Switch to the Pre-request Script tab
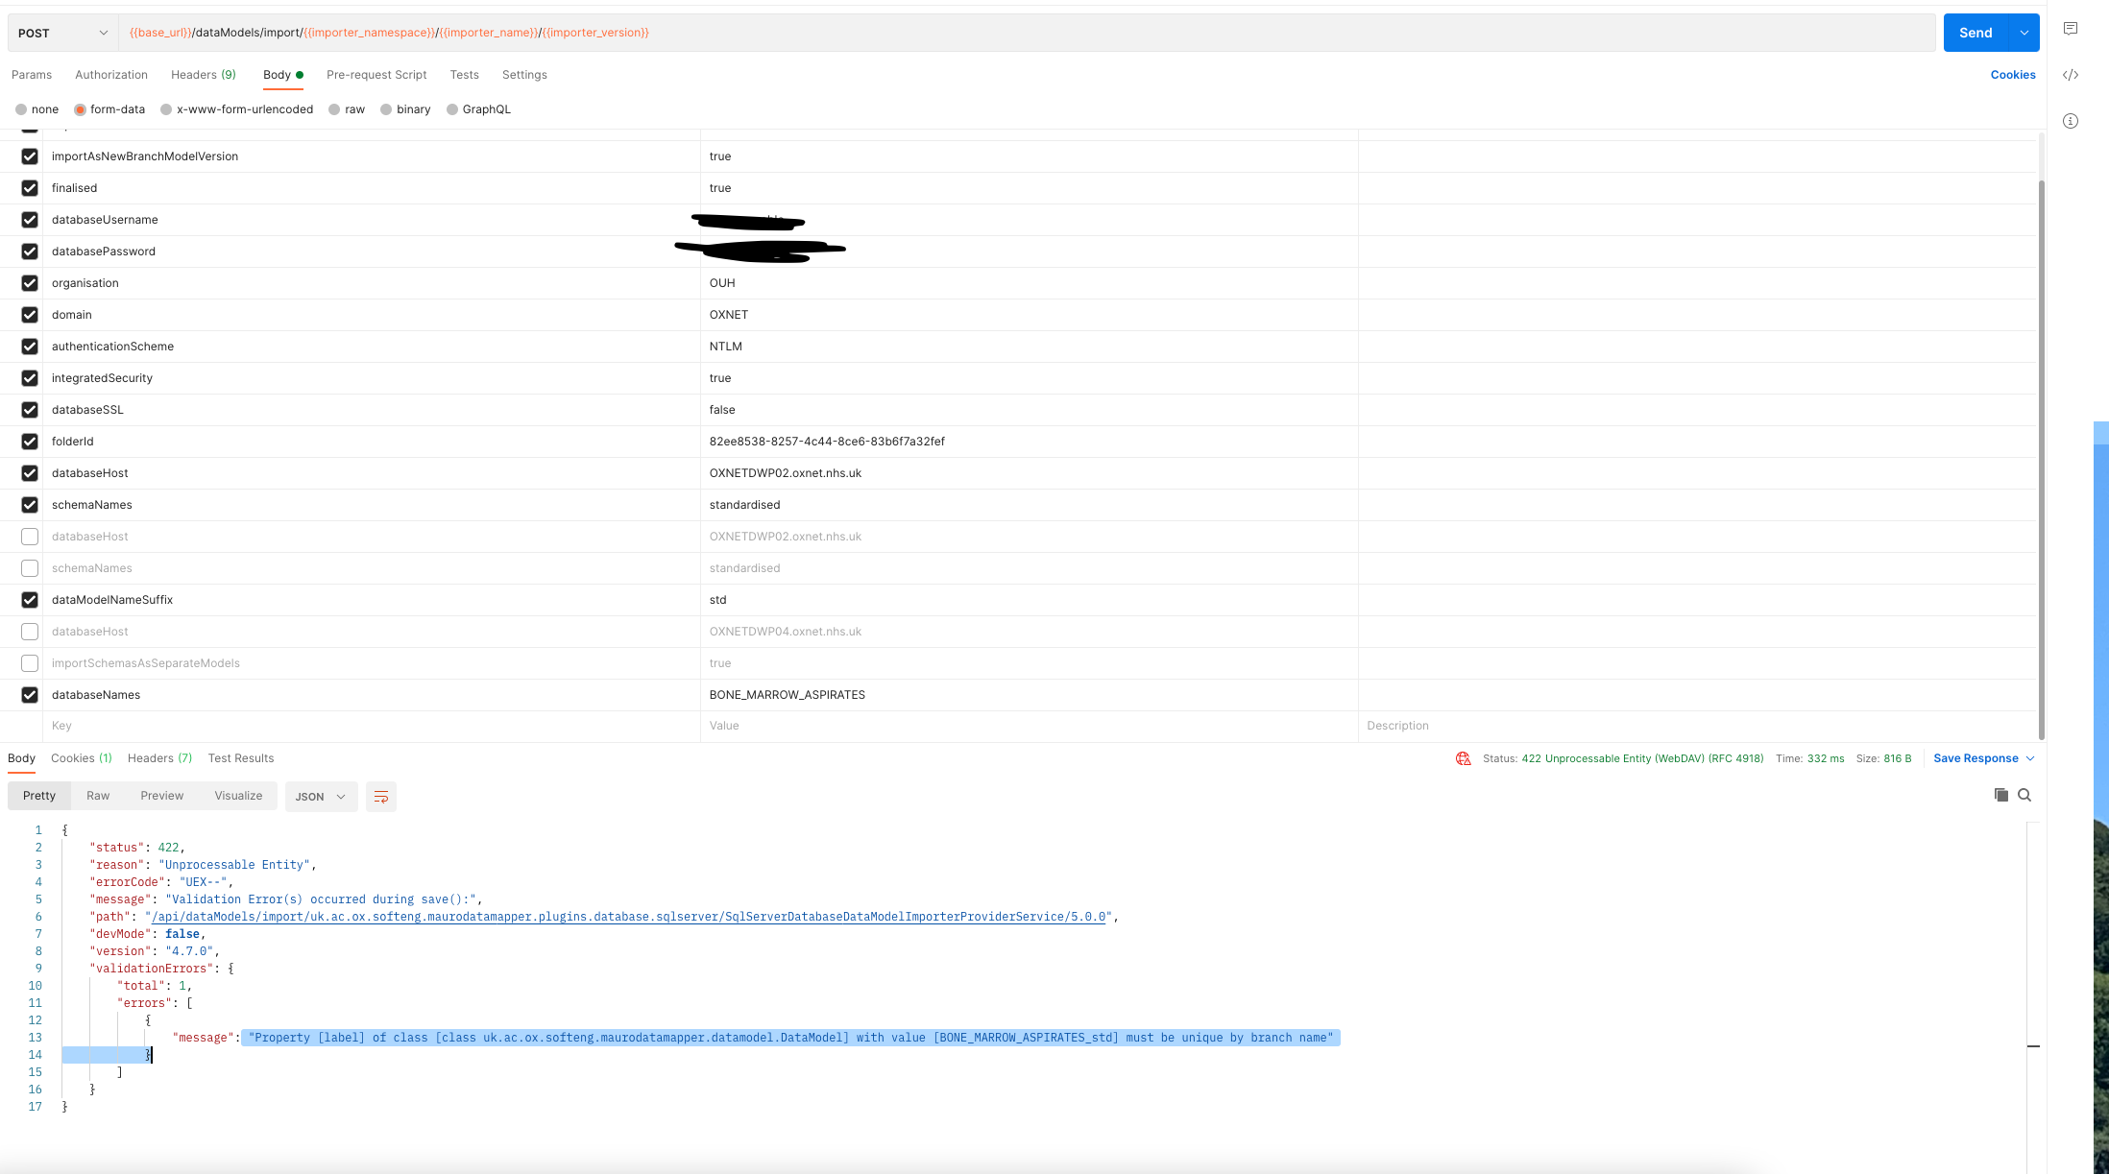2109x1174 pixels. 376,75
